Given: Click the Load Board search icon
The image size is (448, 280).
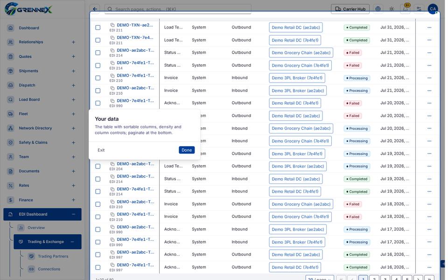Looking at the screenshot, I should [11, 99].
